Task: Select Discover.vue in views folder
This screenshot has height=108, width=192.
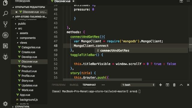Action: point(29,61)
